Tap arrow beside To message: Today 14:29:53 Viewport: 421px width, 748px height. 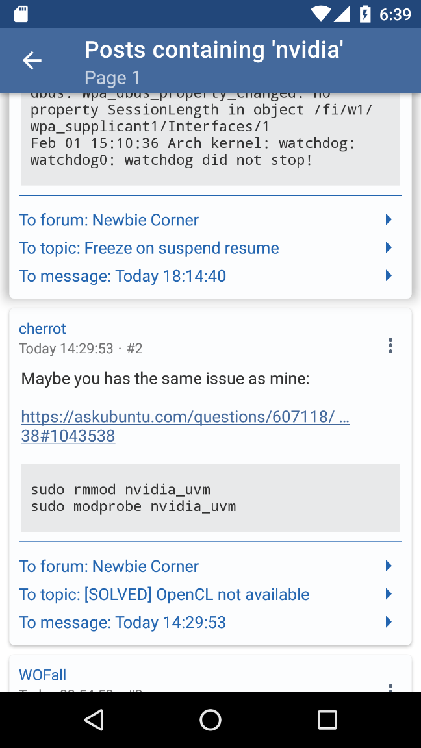point(389,622)
